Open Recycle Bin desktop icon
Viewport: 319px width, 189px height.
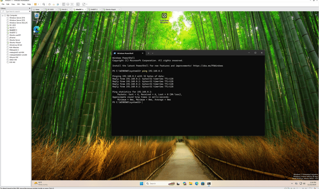tap(37, 17)
